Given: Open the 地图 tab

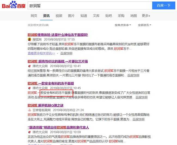Looking at the screenshot, I should [x=133, y=16].
